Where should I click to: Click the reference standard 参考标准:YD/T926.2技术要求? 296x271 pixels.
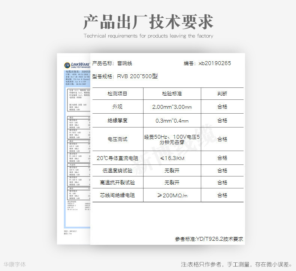209,239
